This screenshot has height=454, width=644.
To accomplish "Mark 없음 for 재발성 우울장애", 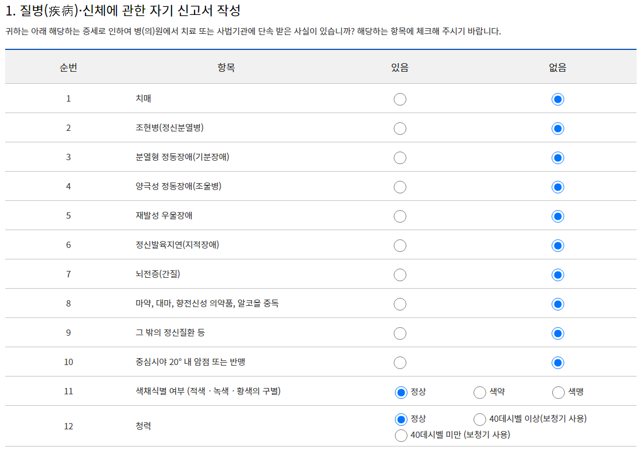I will 557,216.
